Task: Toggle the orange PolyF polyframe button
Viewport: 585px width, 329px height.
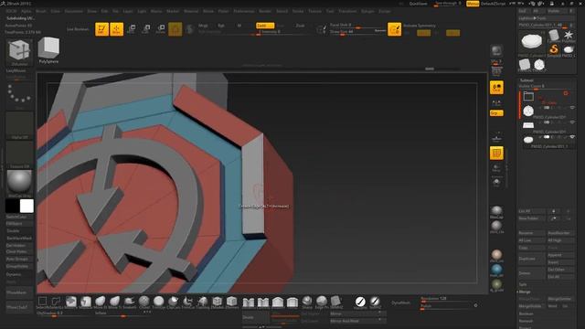Action: pyautogui.click(x=496, y=153)
